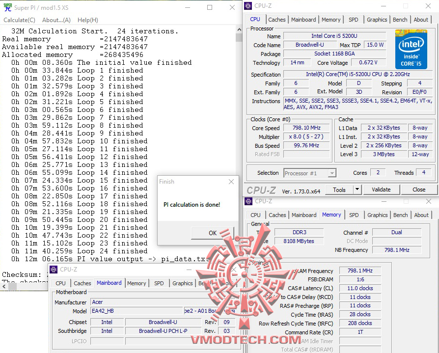
Task: Click the Loop 24 finished line in Super PI
Action: pyautogui.click(x=79, y=251)
